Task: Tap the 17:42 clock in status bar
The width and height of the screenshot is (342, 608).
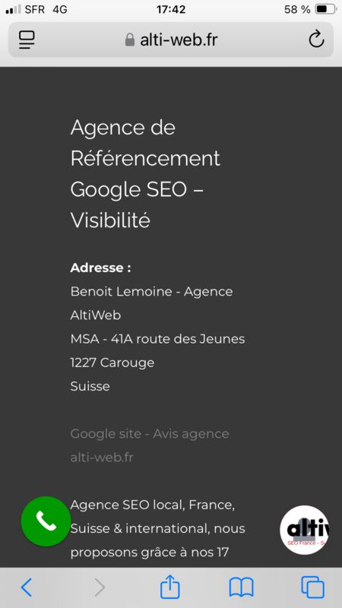Action: click(171, 9)
